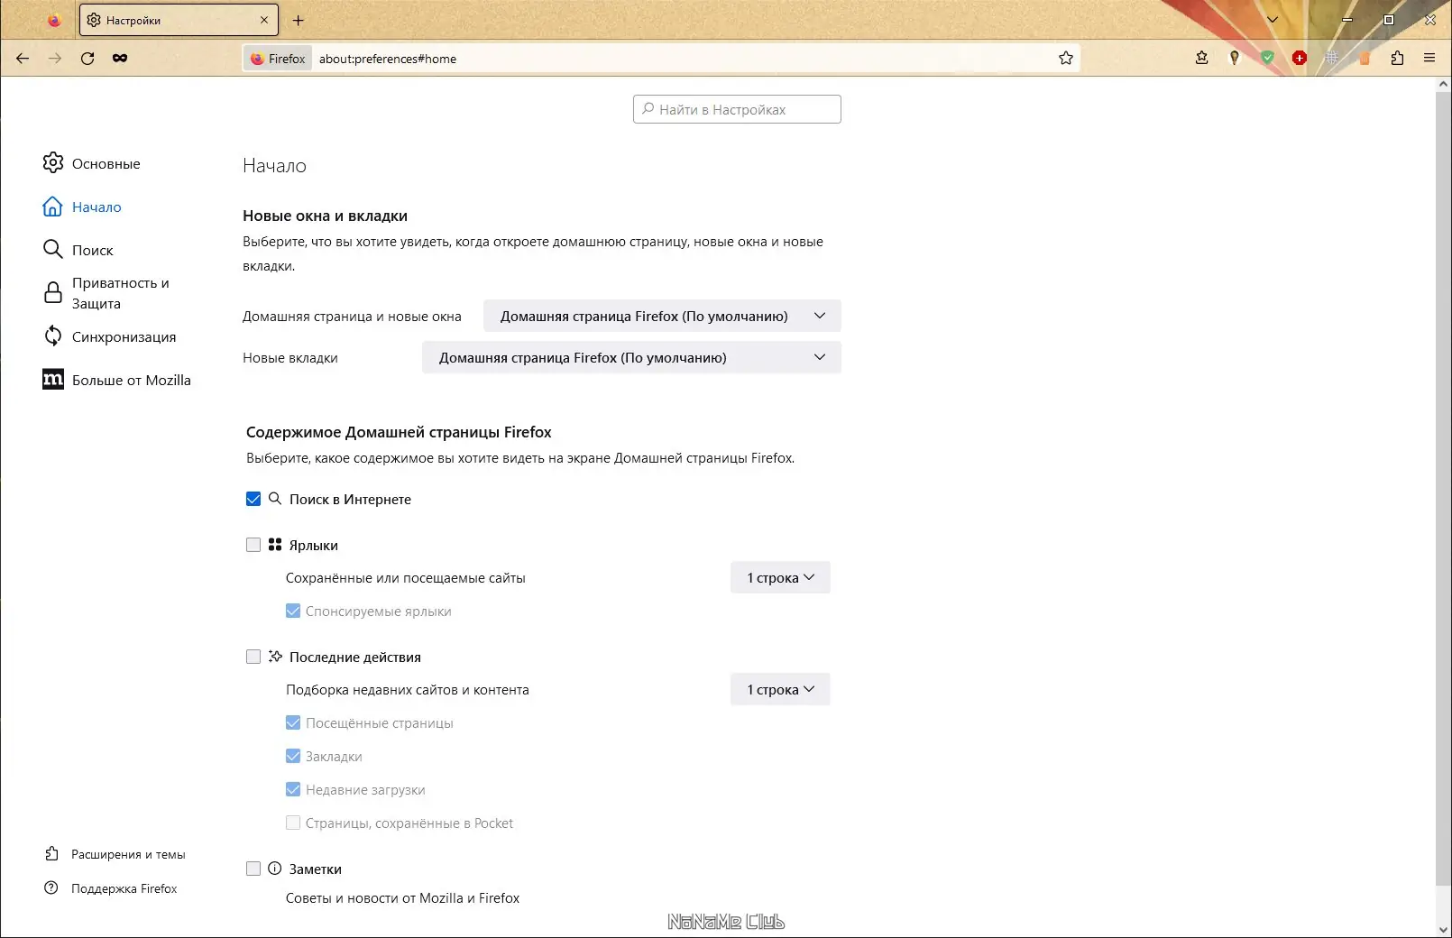Bookmark this page with the star icon

click(1066, 59)
